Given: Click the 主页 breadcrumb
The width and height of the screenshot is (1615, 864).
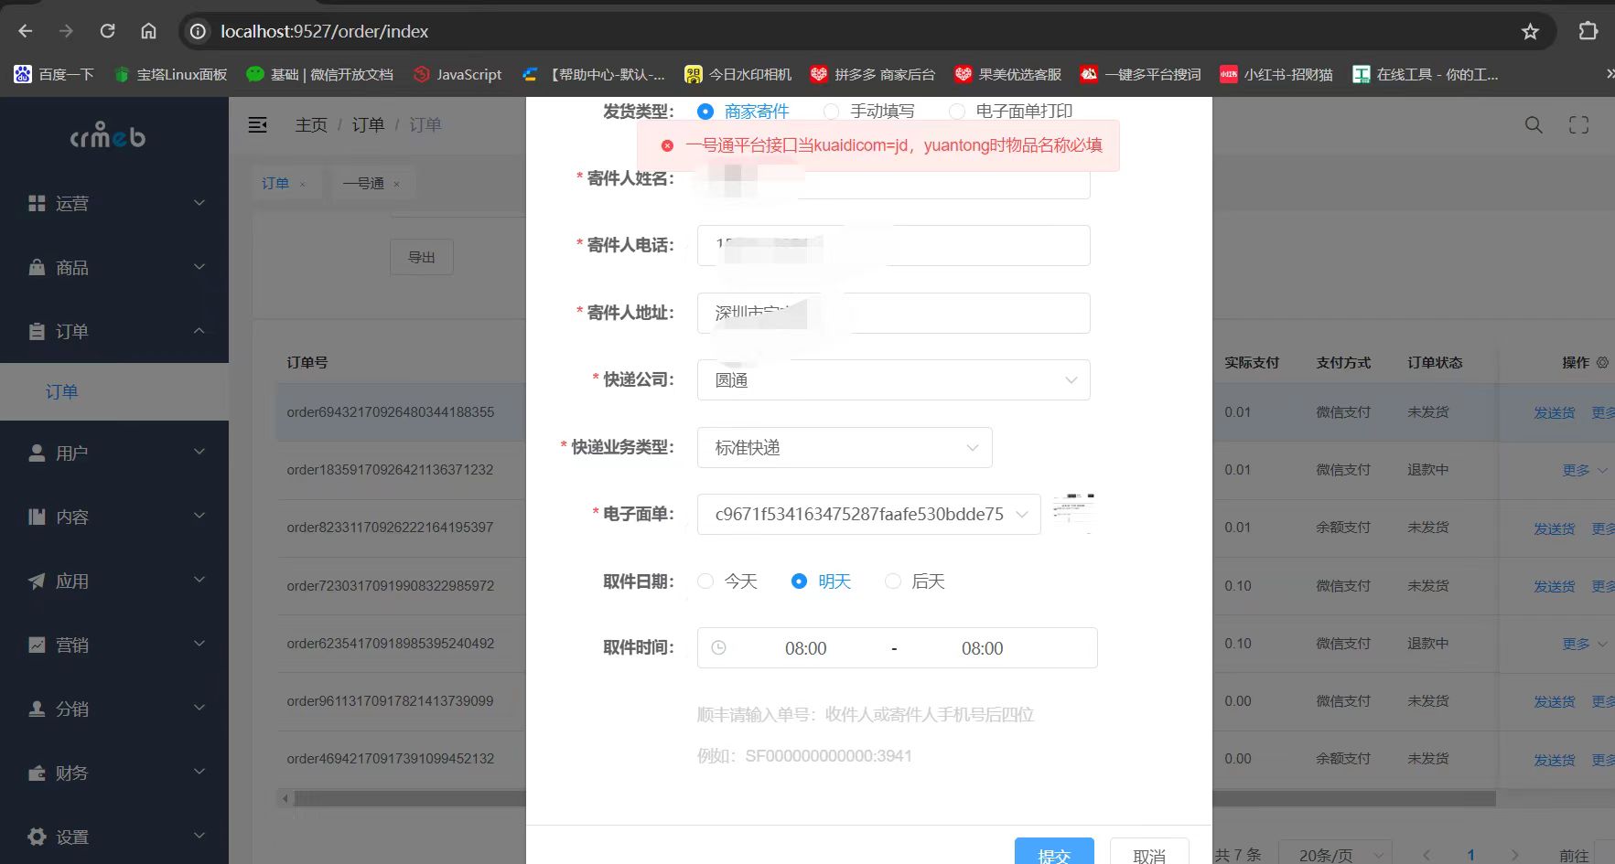Looking at the screenshot, I should coord(311,125).
